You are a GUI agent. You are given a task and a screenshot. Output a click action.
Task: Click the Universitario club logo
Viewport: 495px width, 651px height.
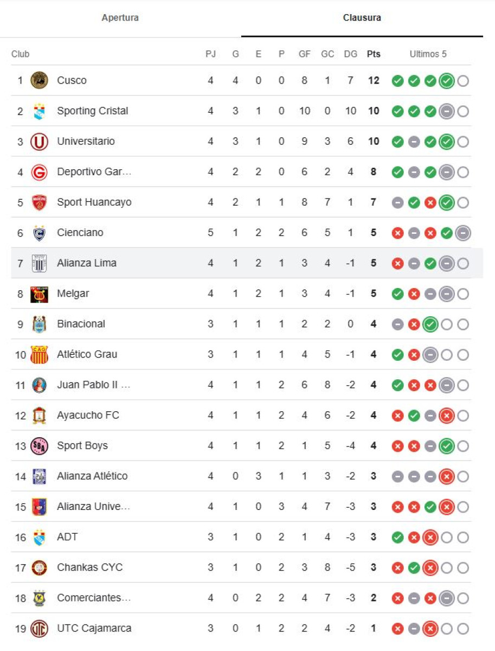coord(39,142)
